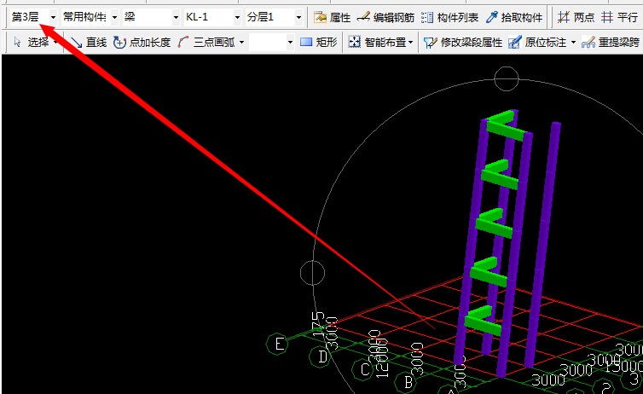Select the topmost green beam in the 3D view
The image size is (643, 394).
coord(507,128)
